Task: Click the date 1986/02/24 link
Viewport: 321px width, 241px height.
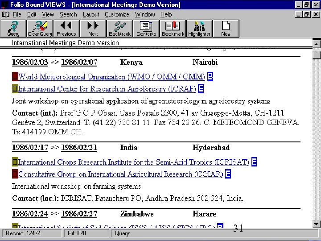Action: coord(30,214)
